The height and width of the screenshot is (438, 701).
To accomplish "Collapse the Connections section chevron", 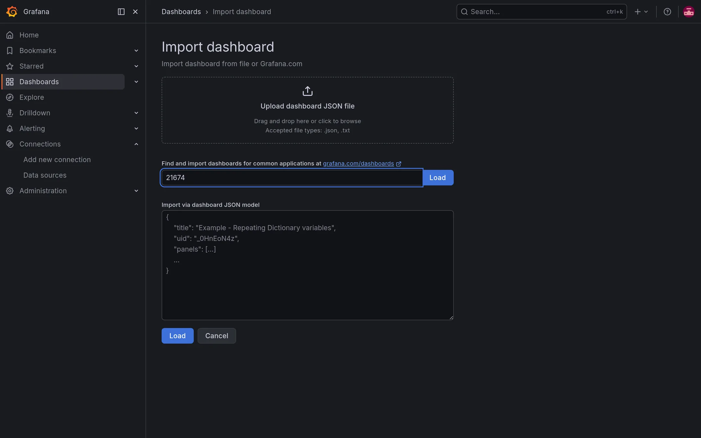I will (136, 144).
